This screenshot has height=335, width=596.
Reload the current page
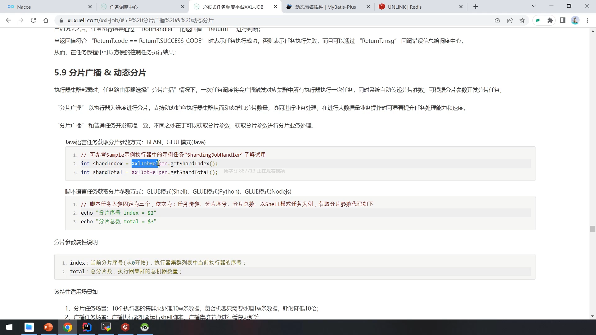pos(33,20)
